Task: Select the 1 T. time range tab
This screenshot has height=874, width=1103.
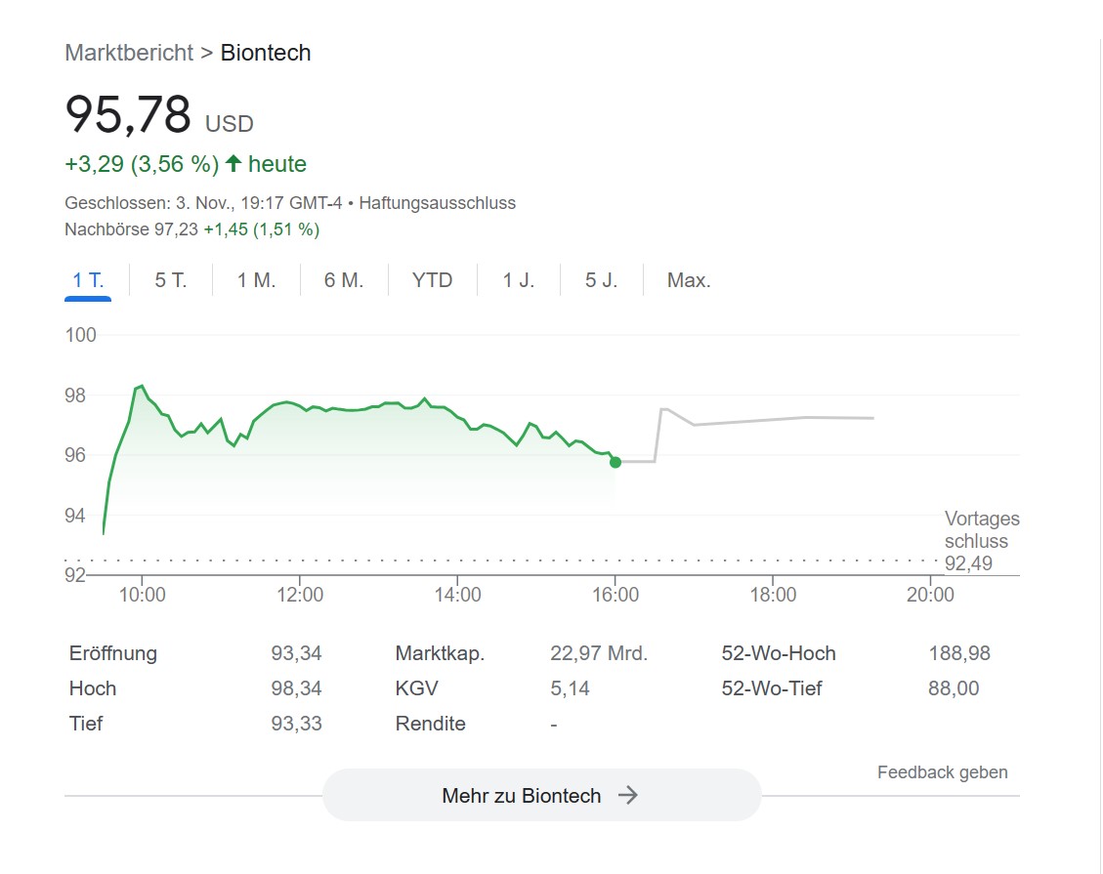Action: (88, 280)
